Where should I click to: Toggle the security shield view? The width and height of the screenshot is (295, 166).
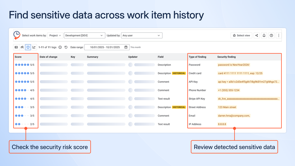[28, 47]
